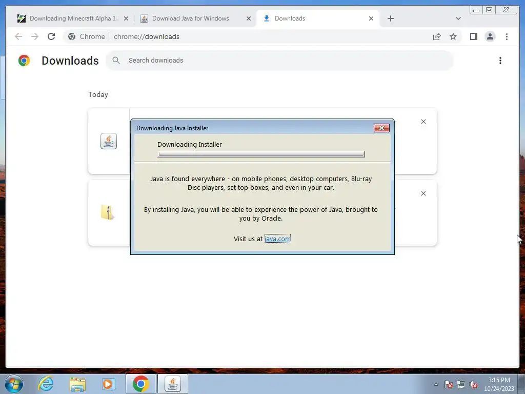Open a new tab with plus button
The image size is (525, 394).
click(x=390, y=18)
